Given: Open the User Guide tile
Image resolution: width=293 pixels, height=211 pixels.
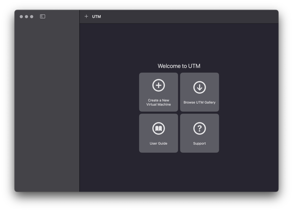Looking at the screenshot, I should (x=158, y=133).
